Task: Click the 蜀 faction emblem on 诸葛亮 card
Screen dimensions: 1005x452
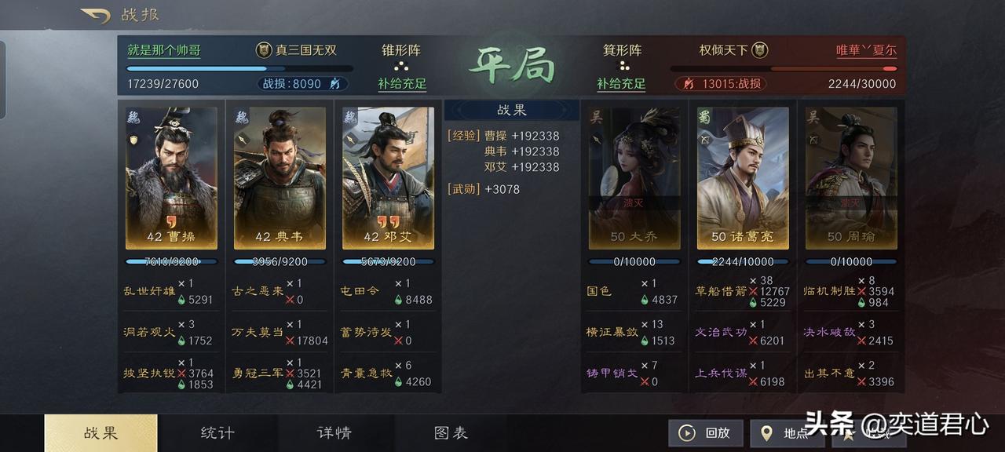Action: point(704,117)
